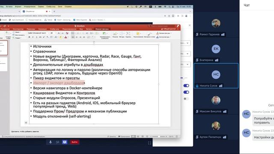Open Сервис in macOS menu bar
The height and width of the screenshot is (154, 274).
tap(41, 7)
